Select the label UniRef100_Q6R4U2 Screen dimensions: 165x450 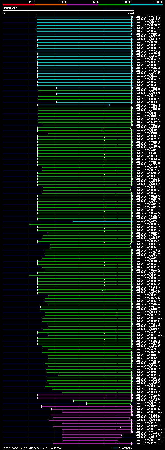tap(148, 162)
